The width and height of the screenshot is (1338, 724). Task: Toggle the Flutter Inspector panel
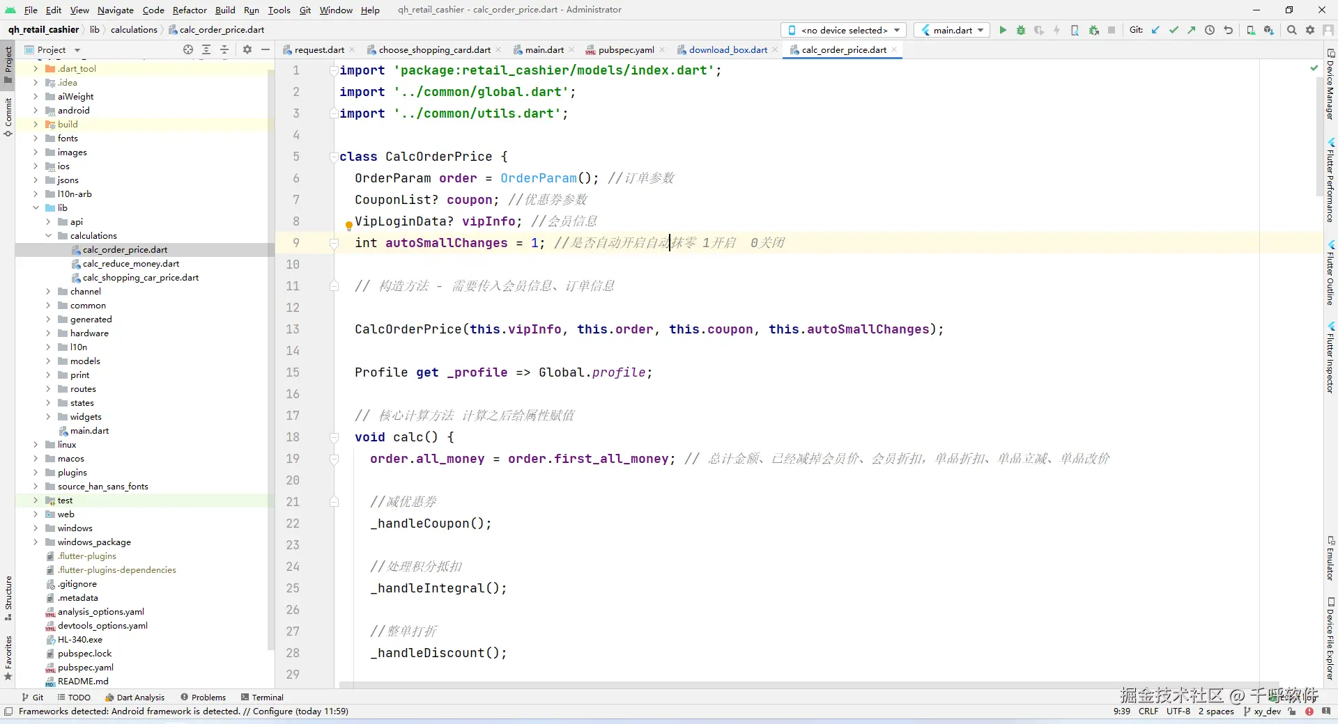click(x=1330, y=358)
